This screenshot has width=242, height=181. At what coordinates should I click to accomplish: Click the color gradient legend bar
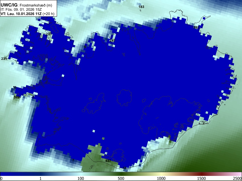tap(121, 174)
